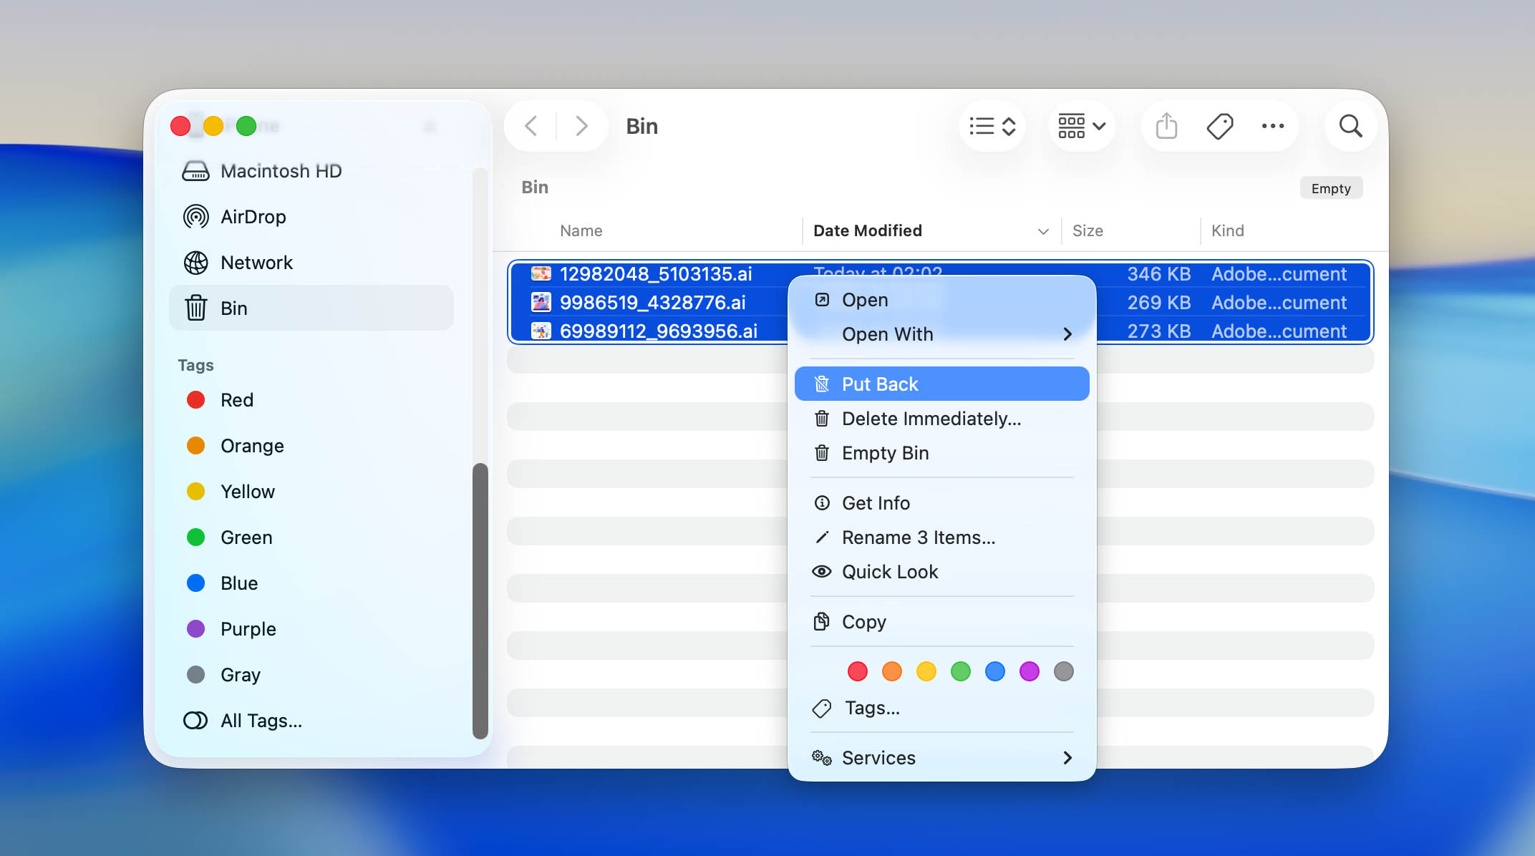Open the list view switcher dropdown
This screenshot has height=856, width=1535.
[992, 126]
